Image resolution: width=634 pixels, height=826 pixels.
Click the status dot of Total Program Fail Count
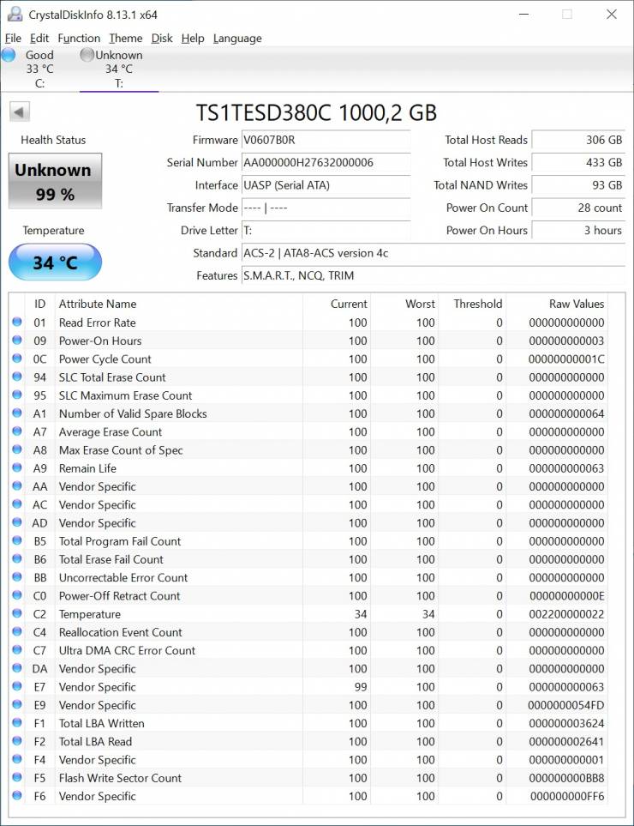pos(17,540)
